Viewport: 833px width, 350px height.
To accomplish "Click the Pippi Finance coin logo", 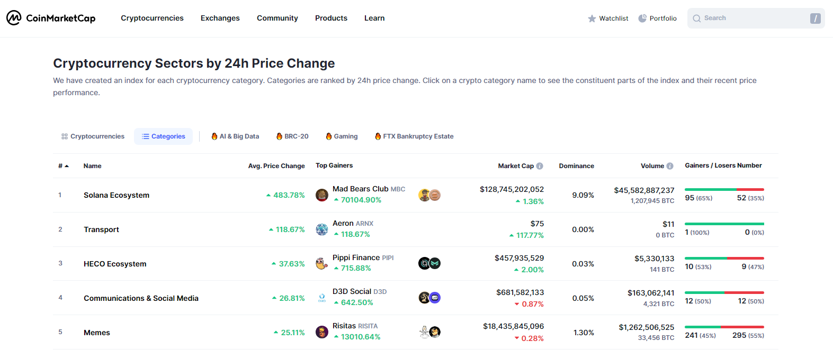I will (322, 263).
